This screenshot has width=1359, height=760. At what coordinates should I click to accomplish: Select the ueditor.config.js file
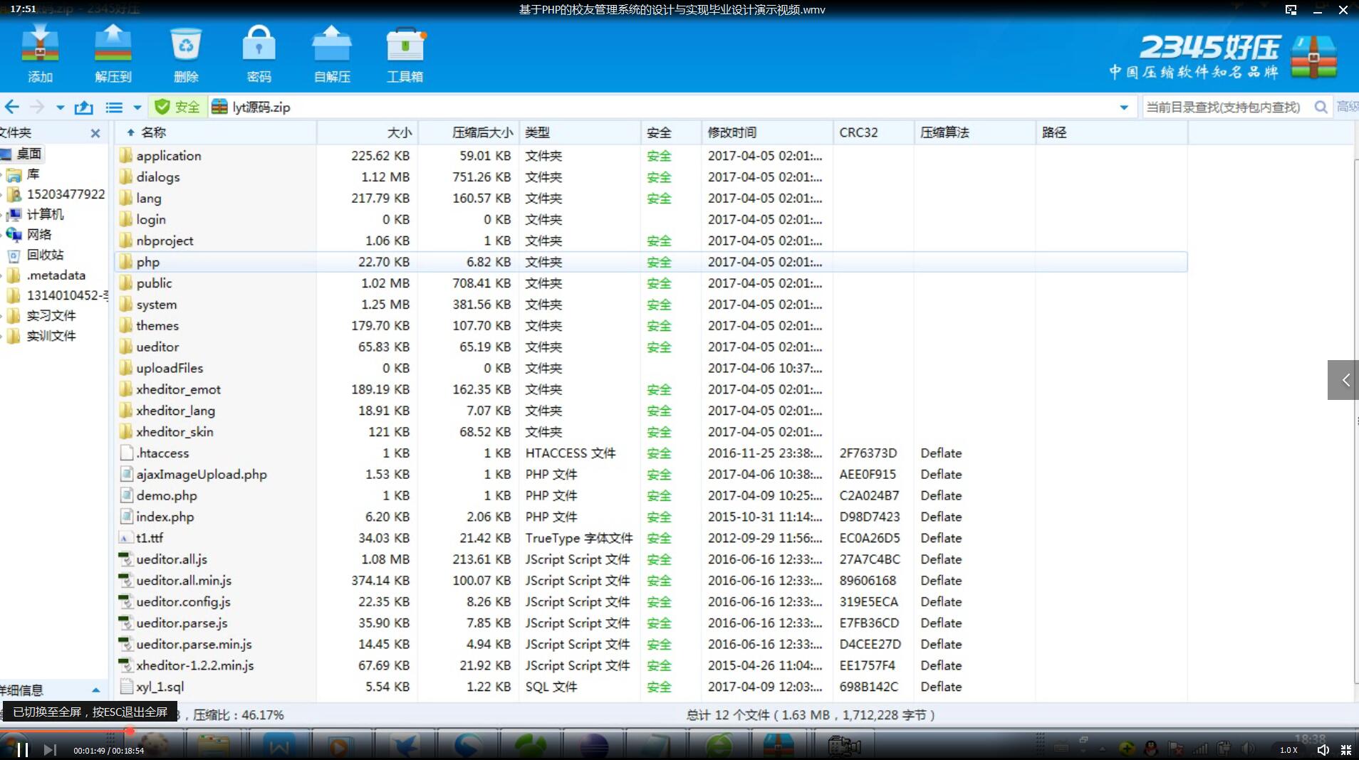pos(651,602)
